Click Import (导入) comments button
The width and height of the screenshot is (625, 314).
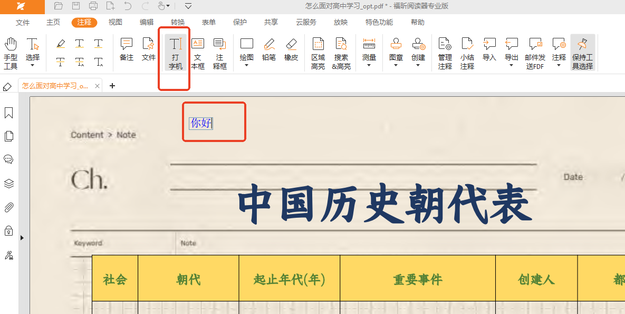[489, 49]
